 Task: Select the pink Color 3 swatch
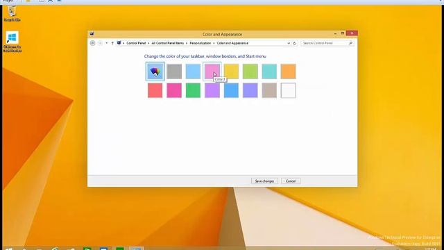(x=212, y=72)
